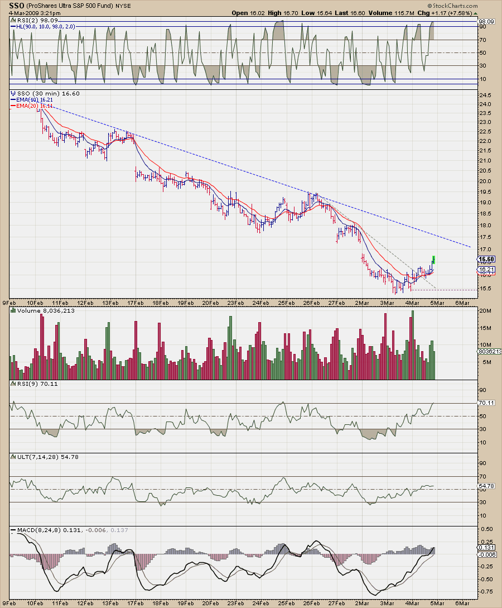Click the -0.75 MACD axis label
This screenshot has width=502, height=608.
[486, 591]
